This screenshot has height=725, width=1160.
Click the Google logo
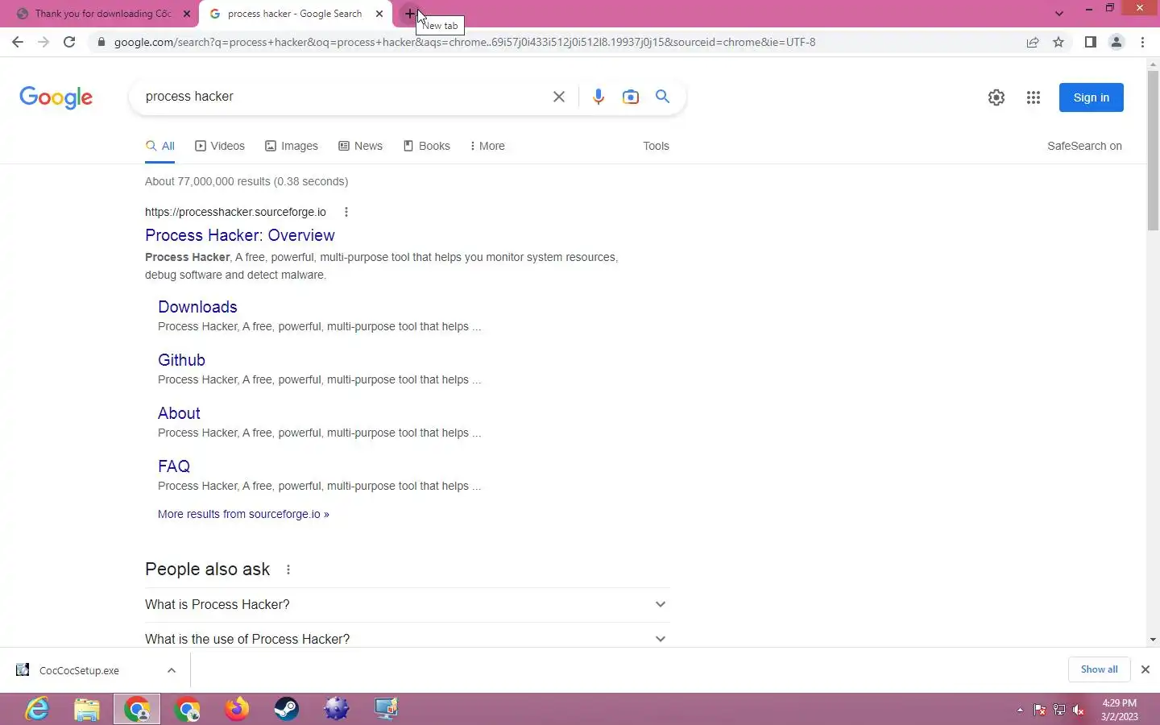click(x=56, y=97)
